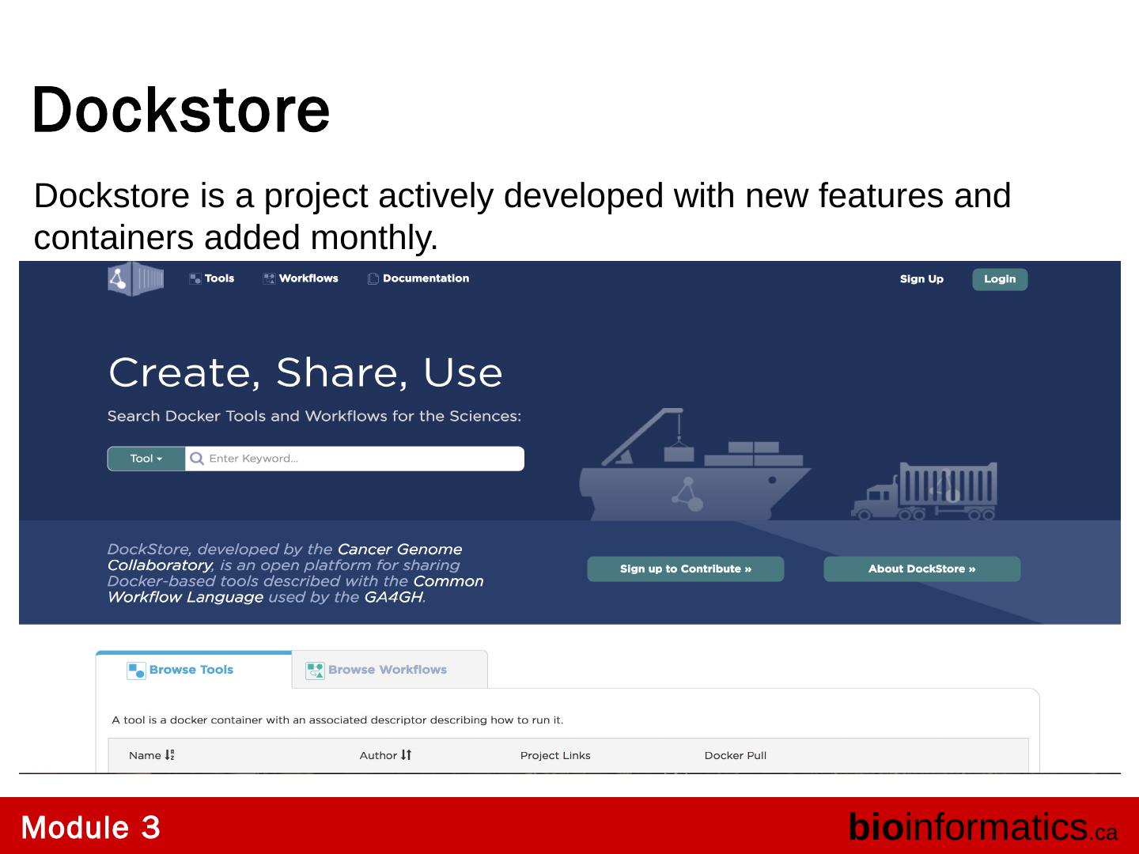Click the Dockstore container logo icon
Screen dimensions: 1139x854
coord(135,279)
